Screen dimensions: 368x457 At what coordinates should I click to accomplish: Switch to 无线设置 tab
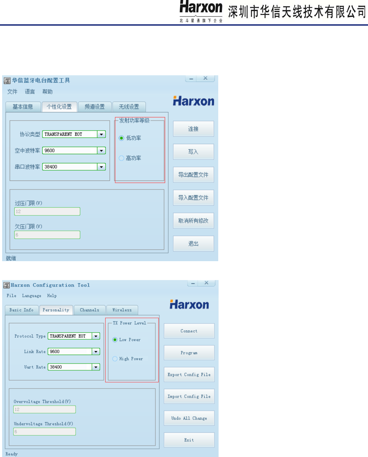click(x=129, y=107)
